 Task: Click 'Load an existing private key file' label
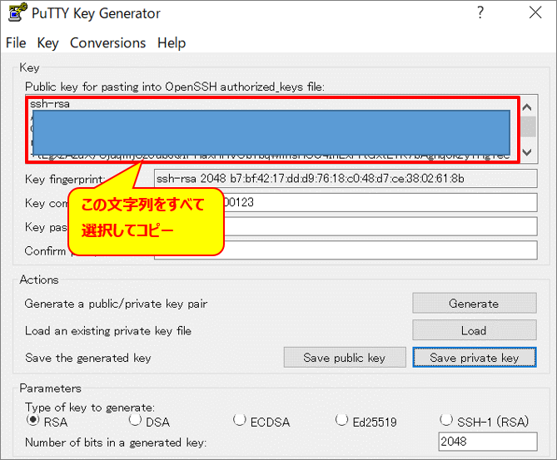tap(108, 331)
